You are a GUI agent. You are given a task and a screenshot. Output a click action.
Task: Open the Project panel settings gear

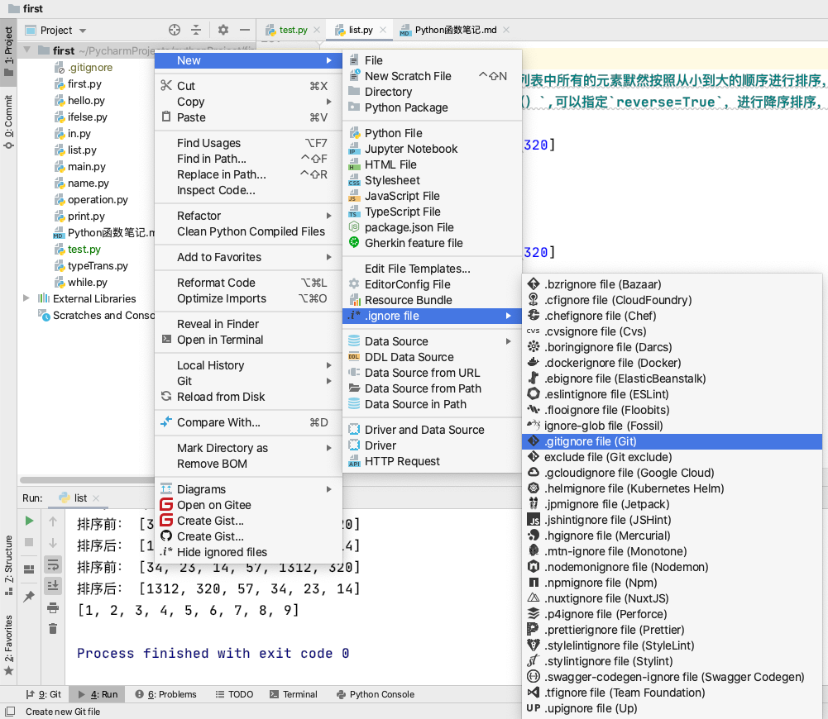pyautogui.click(x=223, y=30)
